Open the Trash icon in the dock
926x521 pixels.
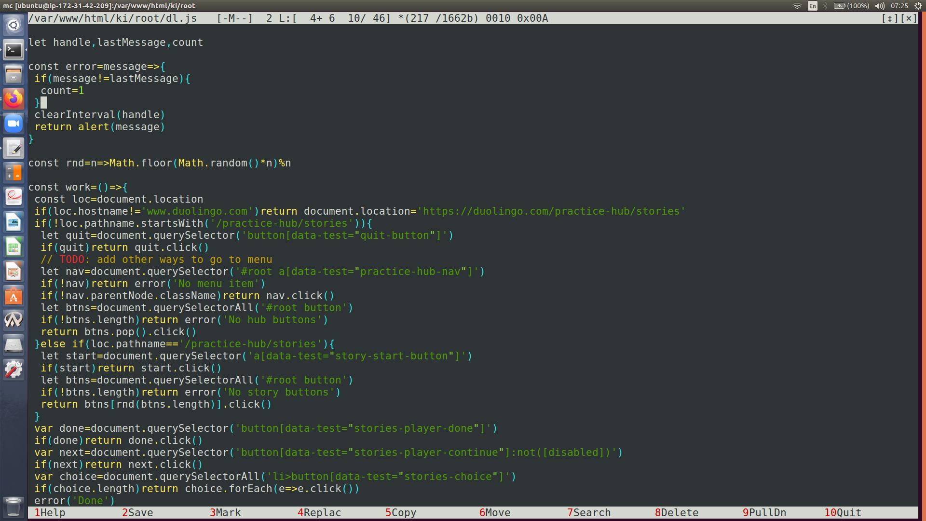[14, 507]
